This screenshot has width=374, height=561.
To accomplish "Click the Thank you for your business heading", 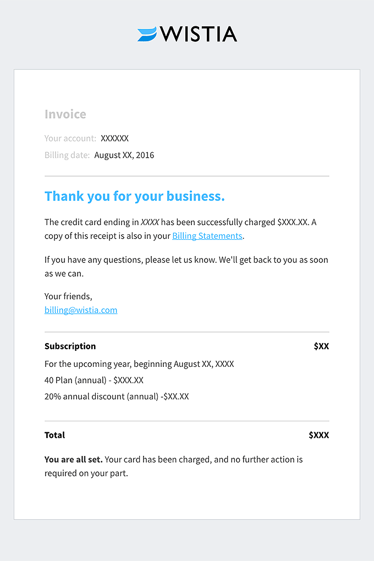I will (135, 196).
